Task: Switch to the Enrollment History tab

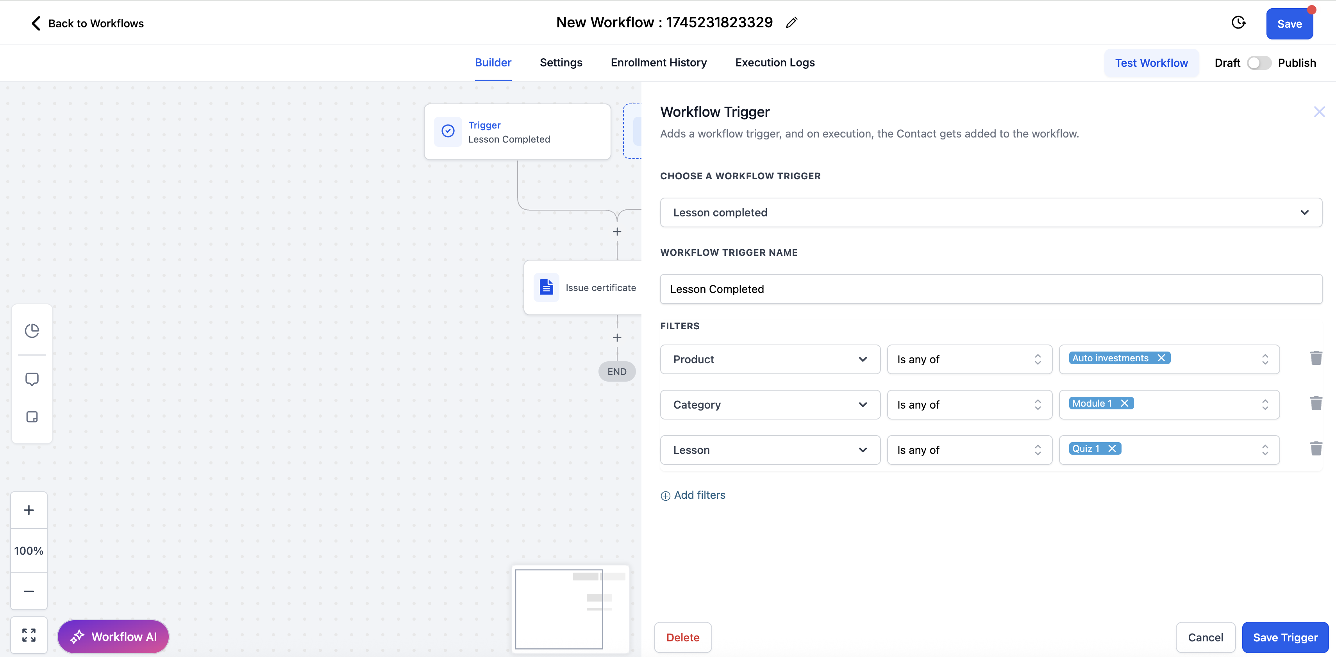Action: coord(659,63)
